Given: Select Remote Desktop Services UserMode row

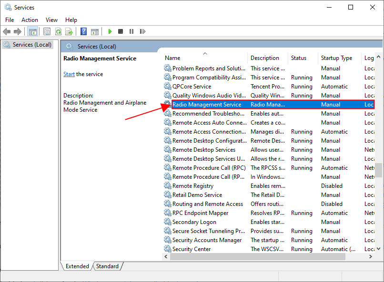Looking at the screenshot, I should (x=269, y=158).
